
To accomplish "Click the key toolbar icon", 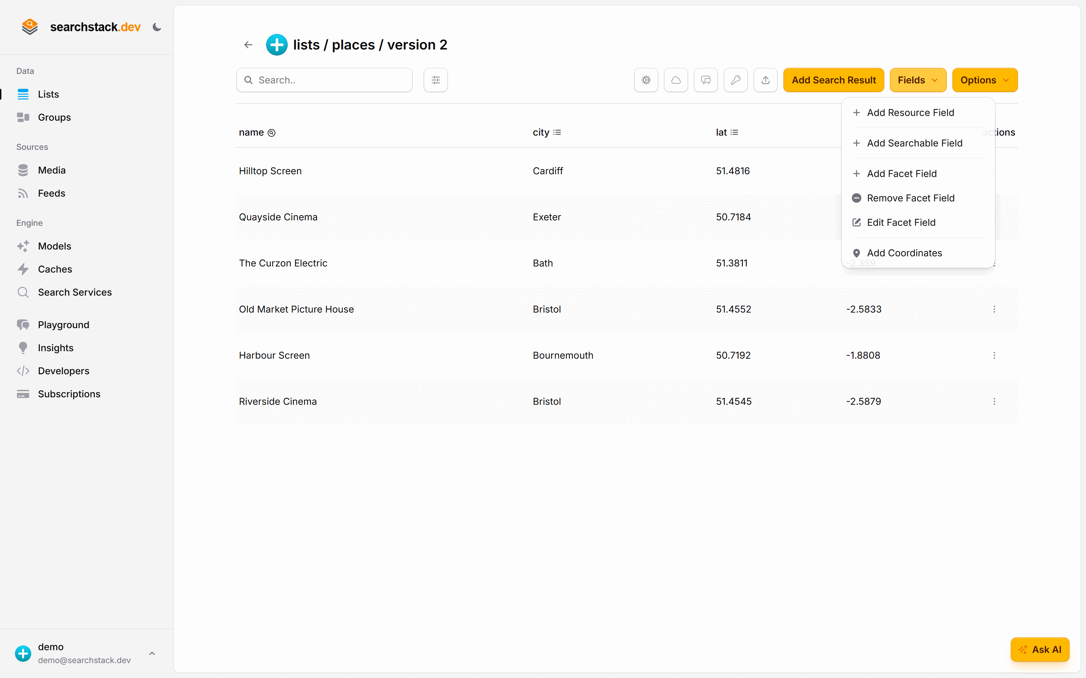I will tap(735, 80).
